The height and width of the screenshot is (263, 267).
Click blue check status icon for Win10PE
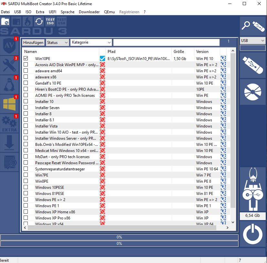click(102, 58)
